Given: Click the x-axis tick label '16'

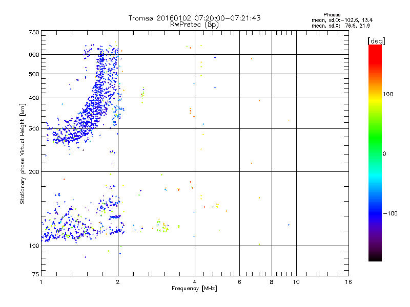Looking at the screenshot, I should coord(348,282).
